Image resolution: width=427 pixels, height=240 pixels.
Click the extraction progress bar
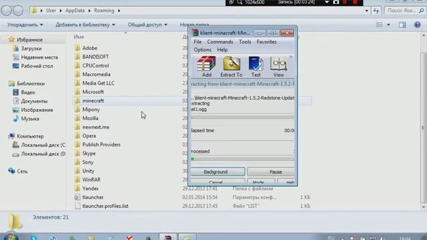click(242, 159)
